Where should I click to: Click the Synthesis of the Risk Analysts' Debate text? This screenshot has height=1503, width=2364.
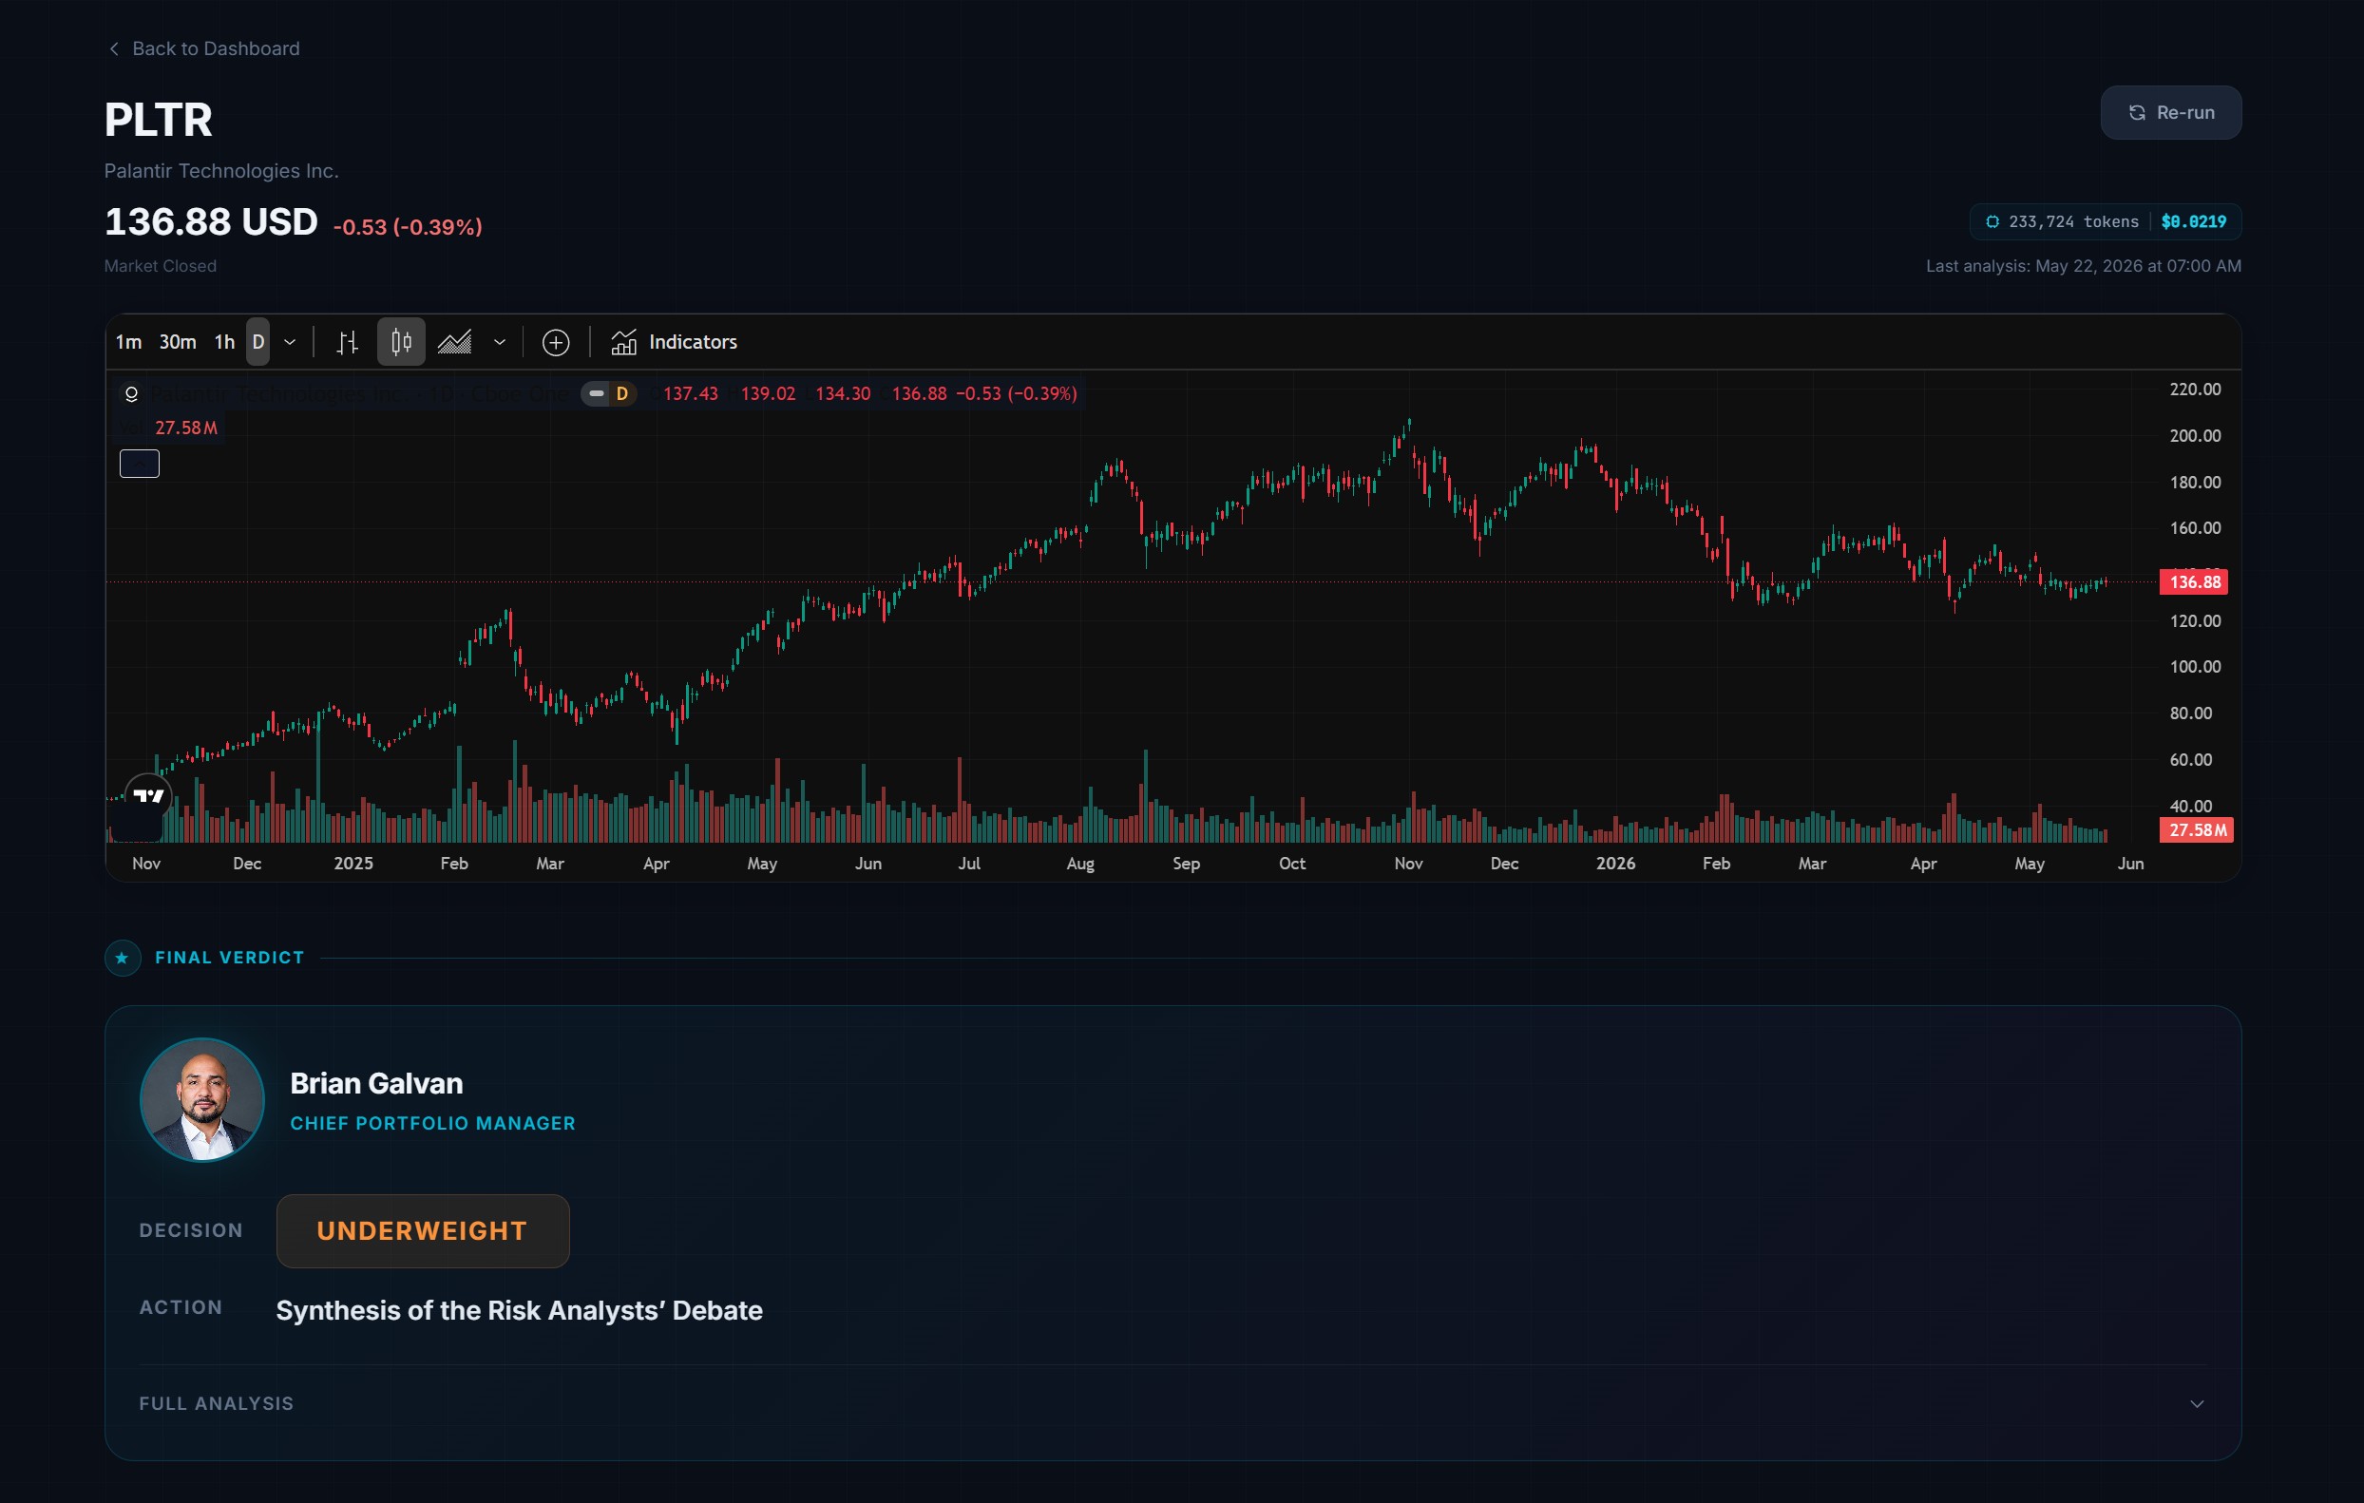pyautogui.click(x=520, y=1310)
